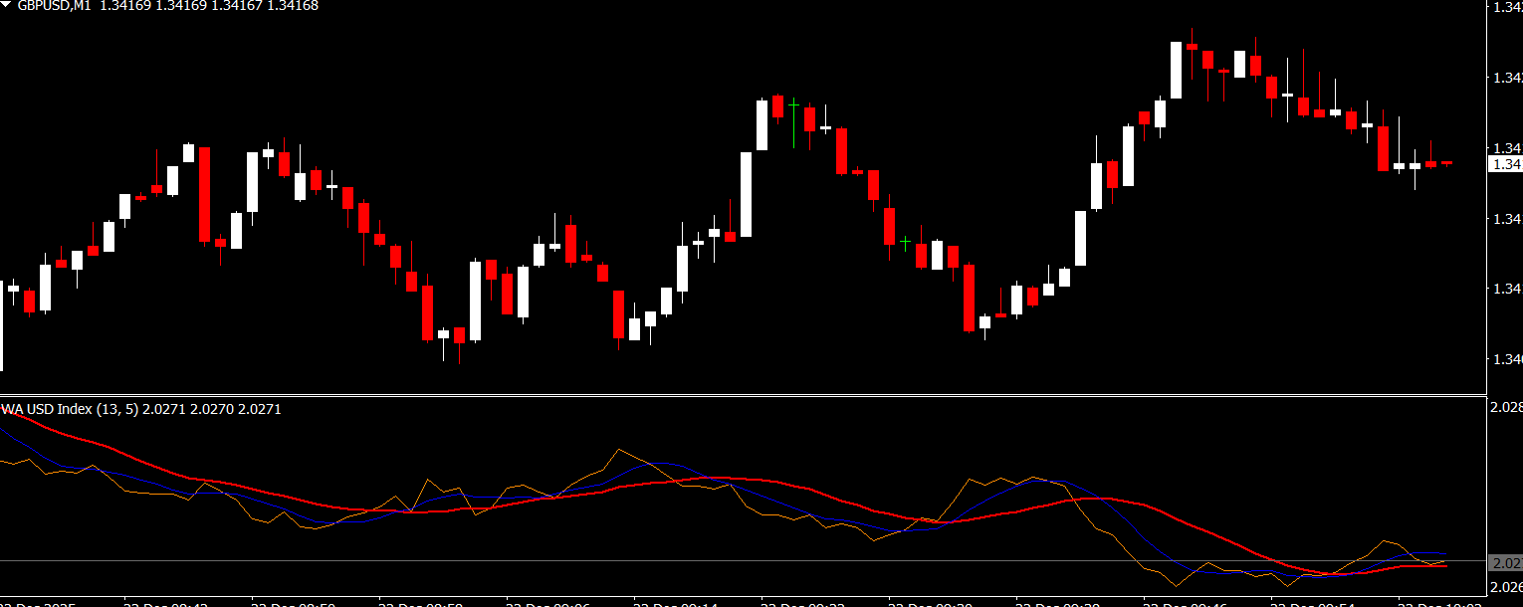
Task: Click the topmost price value on main price axis
Action: (1506, 7)
